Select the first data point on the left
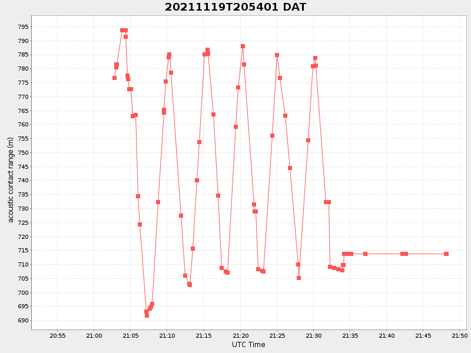The height and width of the screenshot is (353, 471). tap(114, 78)
